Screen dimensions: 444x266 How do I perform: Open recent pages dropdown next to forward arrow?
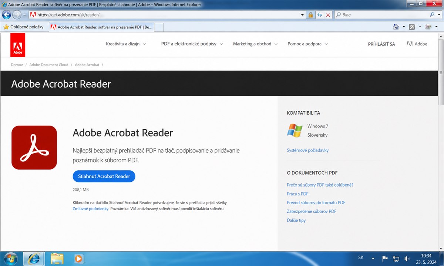point(24,15)
